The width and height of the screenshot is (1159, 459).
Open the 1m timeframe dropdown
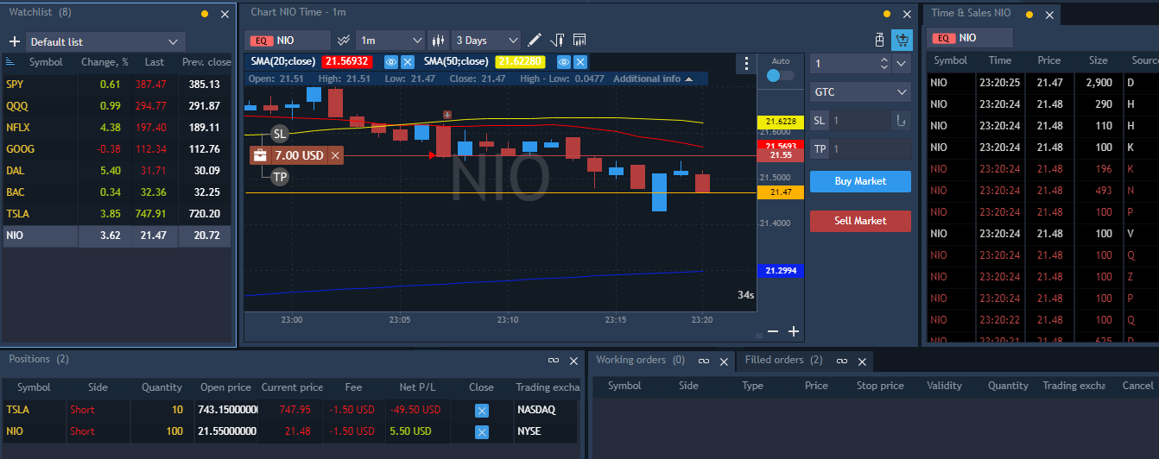390,40
